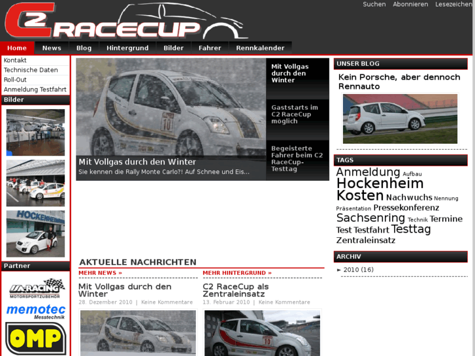Image resolution: width=475 pixels, height=356 pixels.
Task: Open the snowy car news article image
Action: pos(138,332)
